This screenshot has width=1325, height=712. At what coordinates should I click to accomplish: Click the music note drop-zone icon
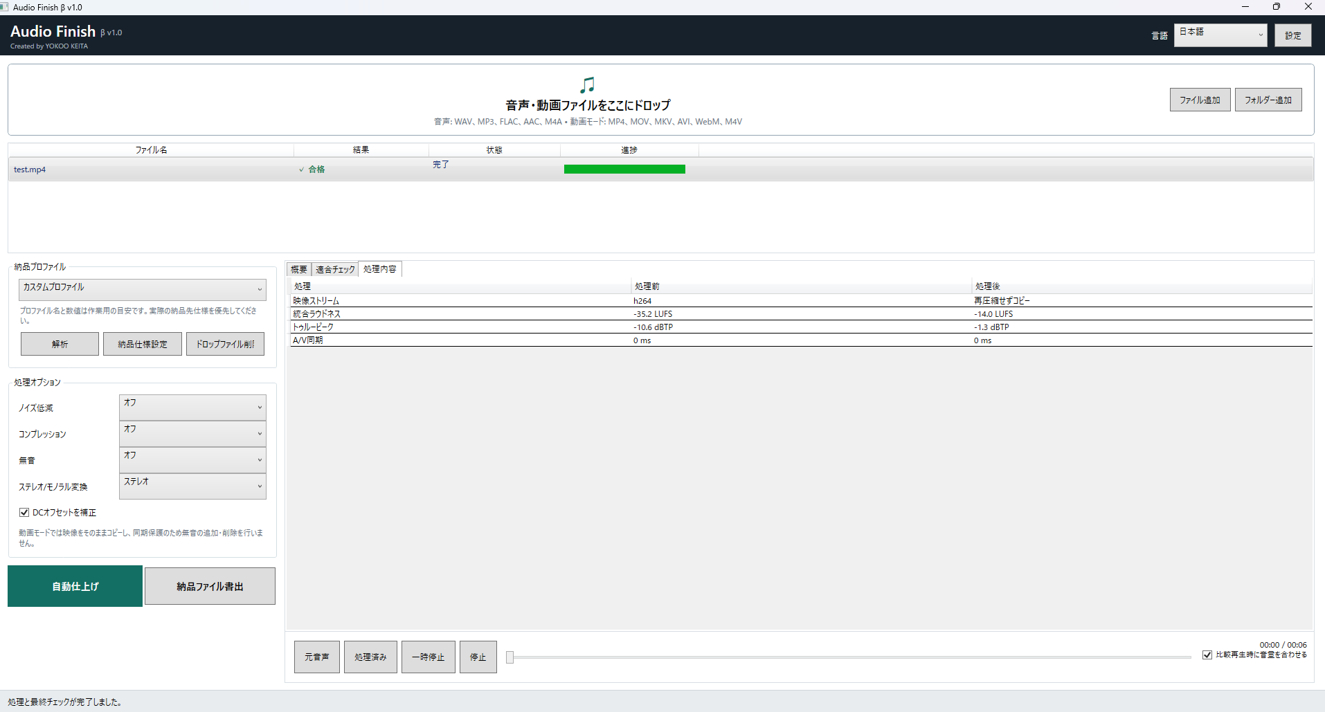point(587,85)
